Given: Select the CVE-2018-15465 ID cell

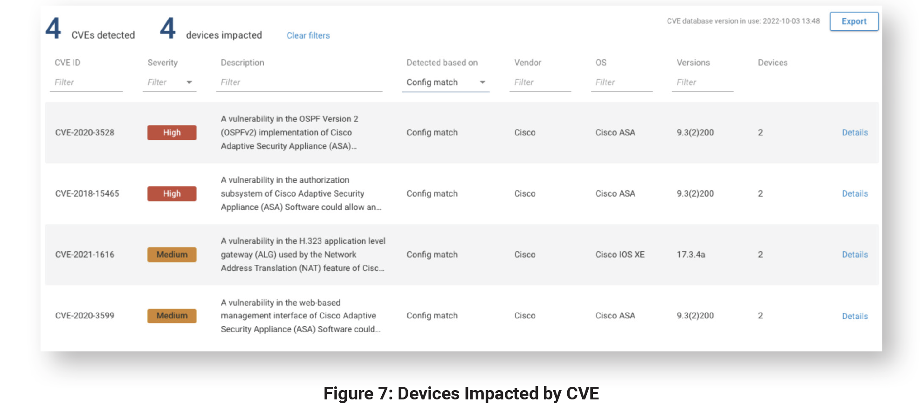Looking at the screenshot, I should coord(87,193).
